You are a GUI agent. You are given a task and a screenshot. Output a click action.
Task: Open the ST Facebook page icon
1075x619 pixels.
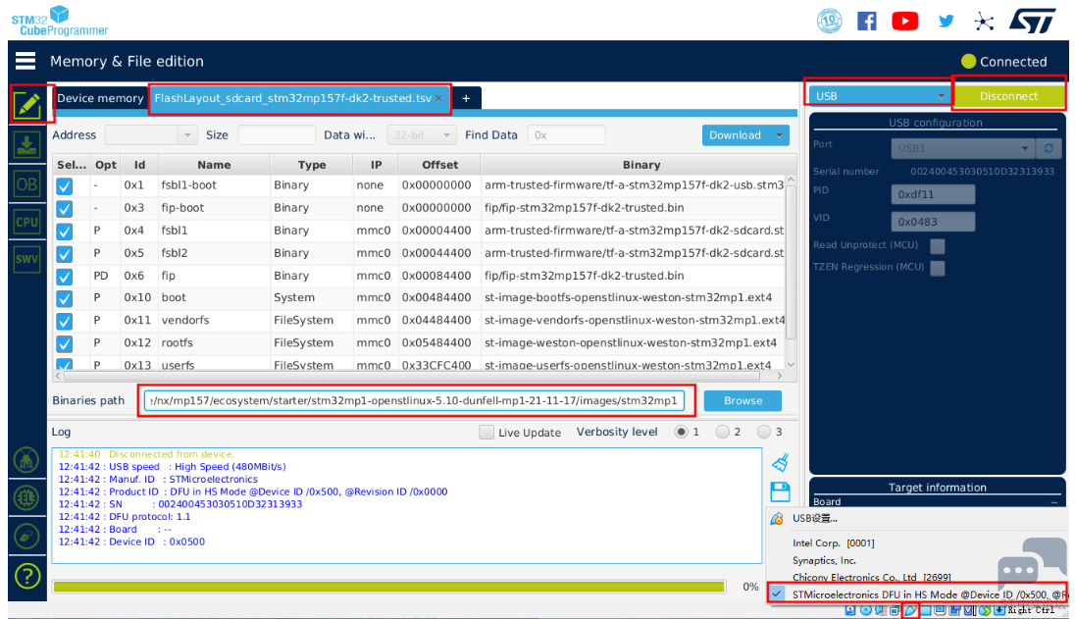867,22
